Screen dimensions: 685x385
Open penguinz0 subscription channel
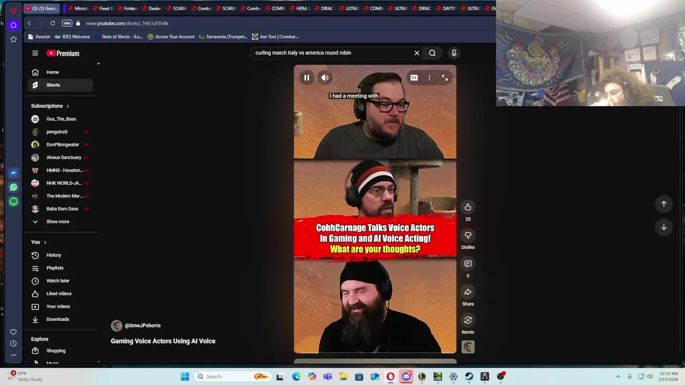(x=60, y=132)
